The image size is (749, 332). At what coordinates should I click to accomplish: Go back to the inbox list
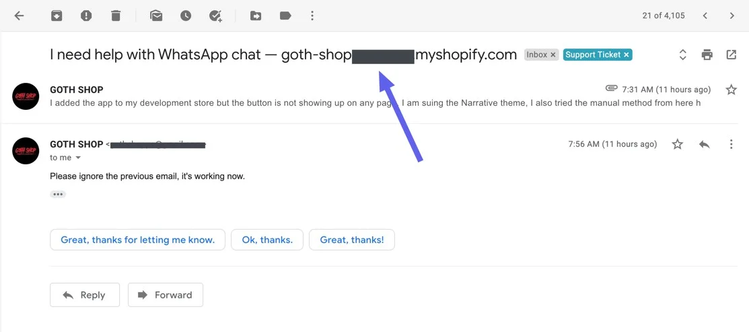tap(19, 15)
